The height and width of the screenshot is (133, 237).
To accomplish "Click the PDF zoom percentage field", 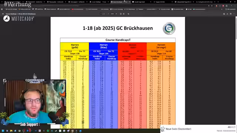I will 112,14.
